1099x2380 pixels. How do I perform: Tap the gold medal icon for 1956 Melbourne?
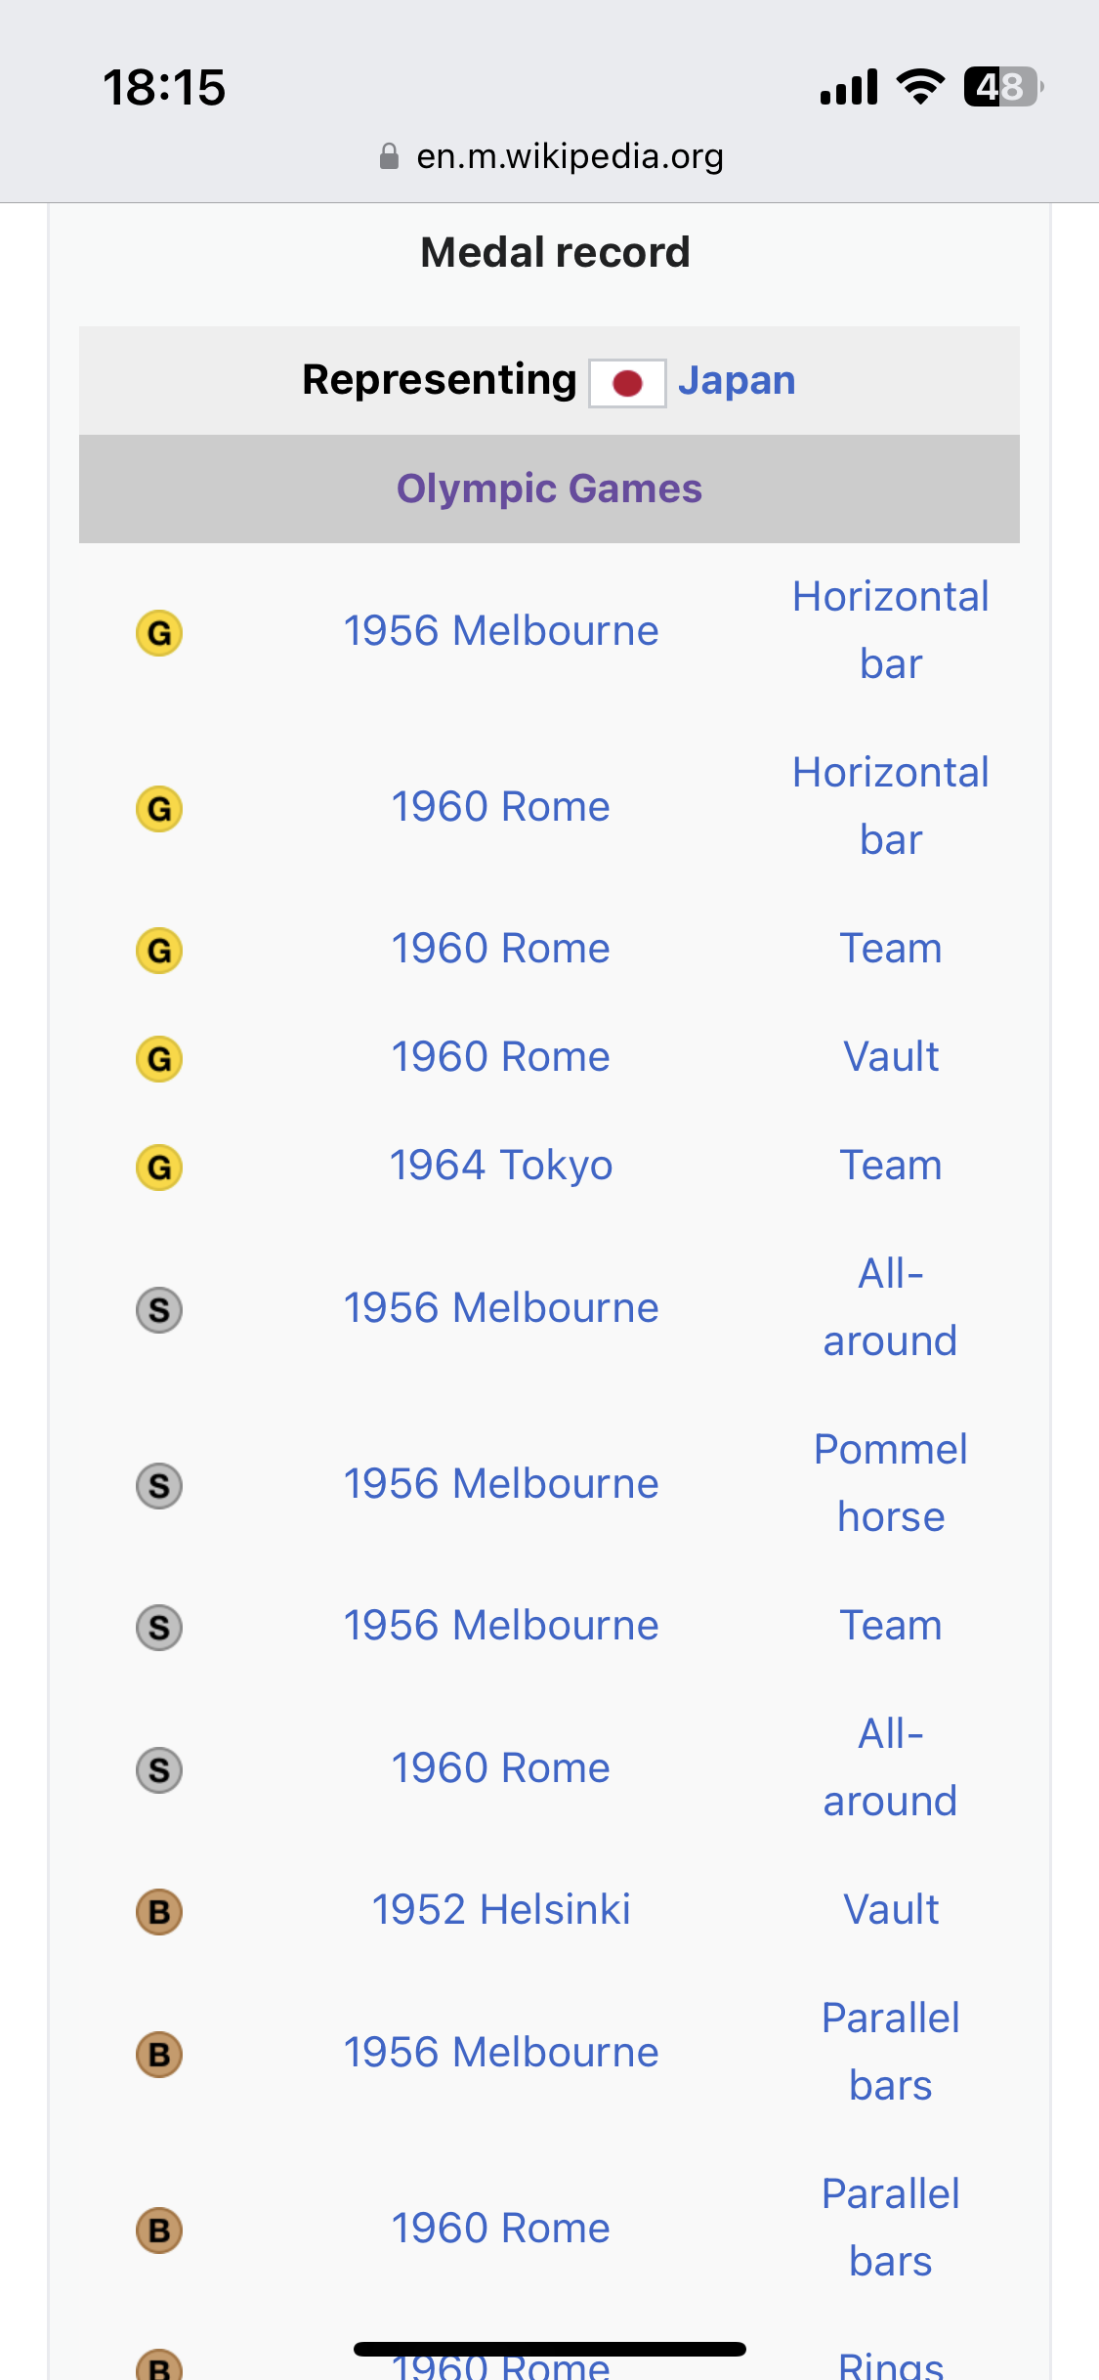click(159, 633)
